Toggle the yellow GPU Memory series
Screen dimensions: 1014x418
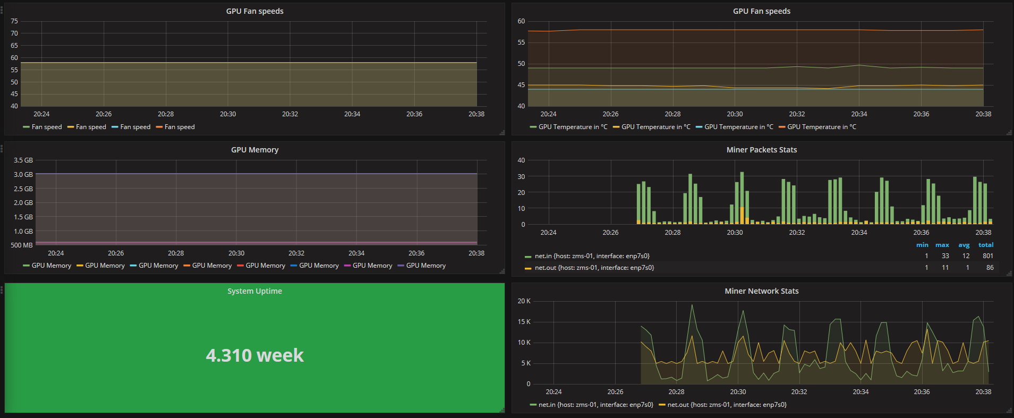(x=105, y=266)
